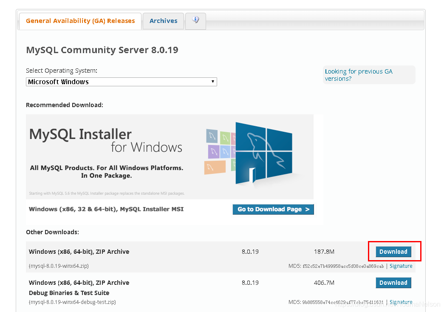The image size is (444, 312).
Task: Click Go to Download Page button
Action: pos(273,210)
